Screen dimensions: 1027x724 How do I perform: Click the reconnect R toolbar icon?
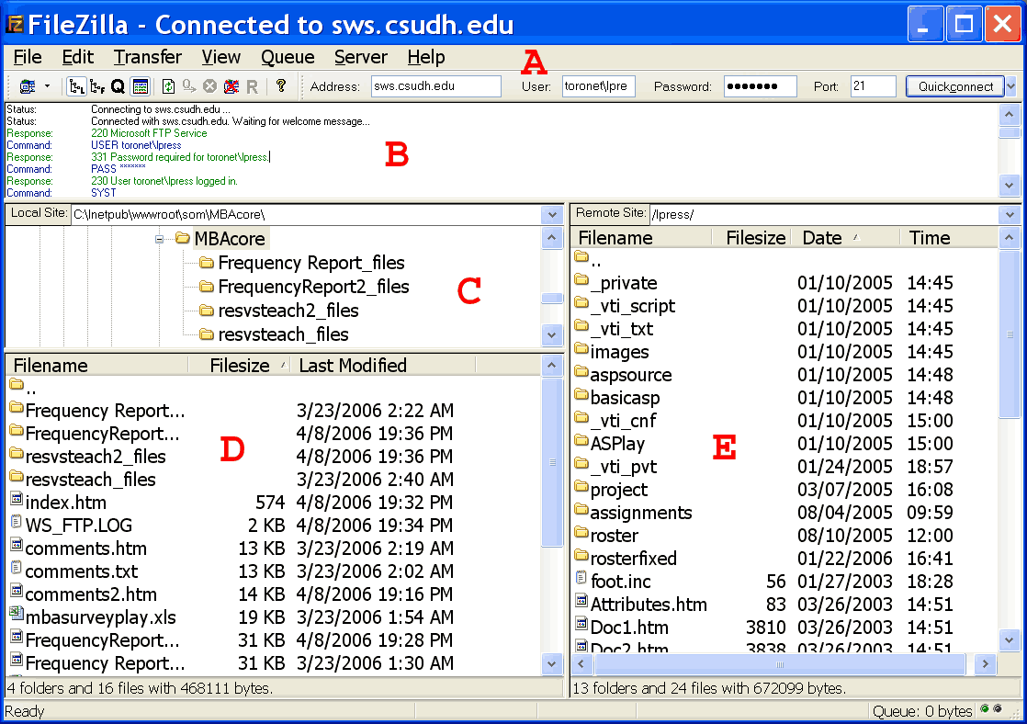(253, 86)
